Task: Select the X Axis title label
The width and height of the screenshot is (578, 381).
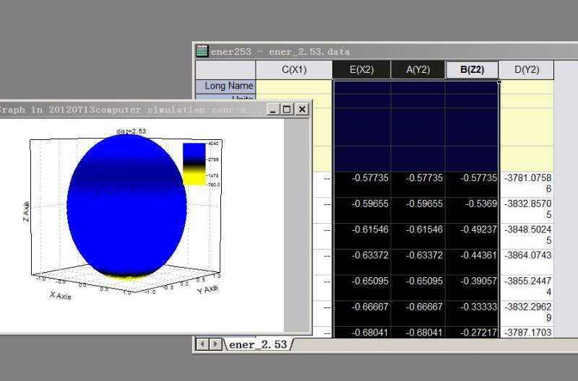Action: tap(61, 296)
